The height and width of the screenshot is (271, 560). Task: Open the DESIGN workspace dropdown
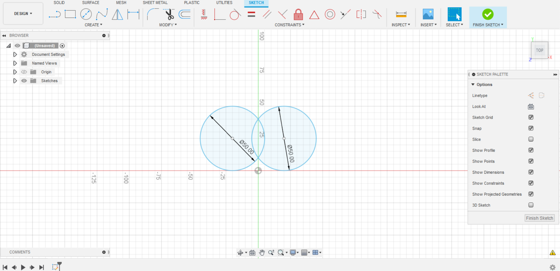coord(23,13)
